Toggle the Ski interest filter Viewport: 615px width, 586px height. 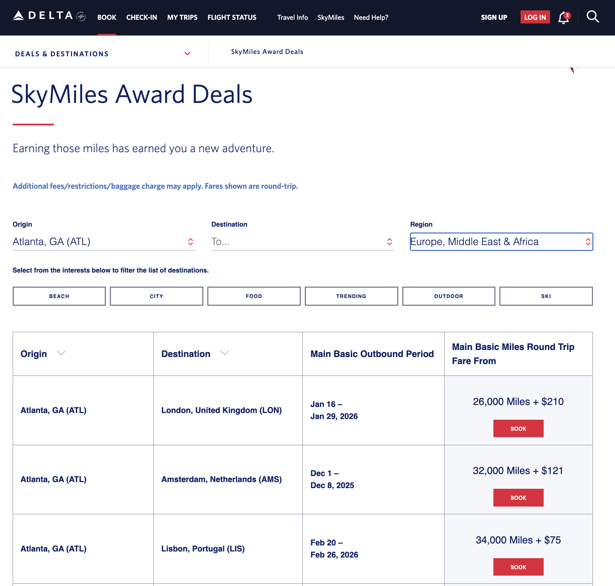click(546, 296)
